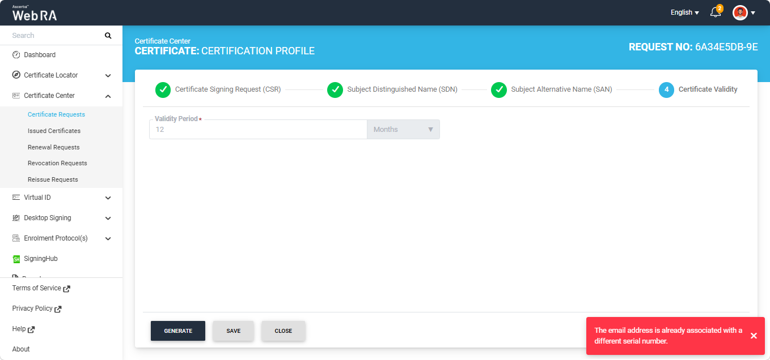Click the Certificate Center card icon
The width and height of the screenshot is (770, 360).
16,96
